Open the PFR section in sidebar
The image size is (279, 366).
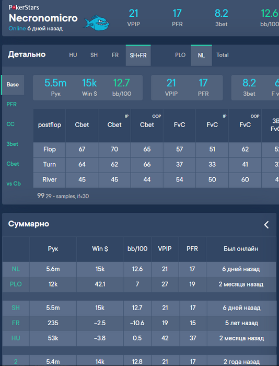(11, 105)
